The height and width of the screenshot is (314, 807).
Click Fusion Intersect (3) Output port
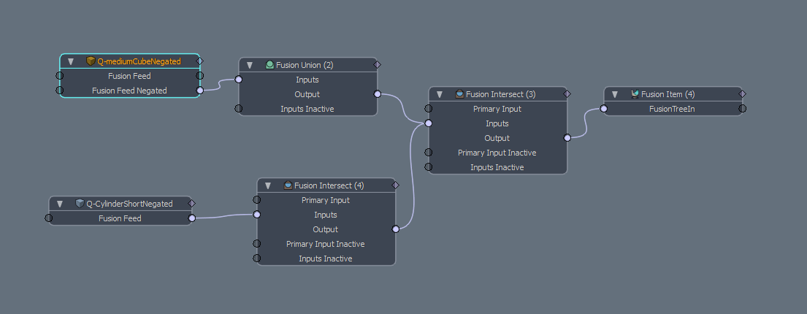point(567,138)
